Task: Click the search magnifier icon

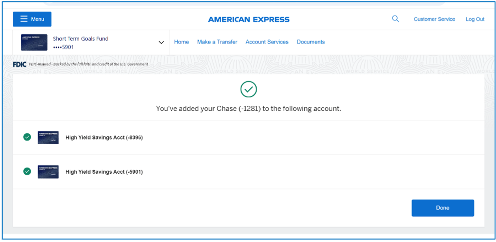Action: pos(395,19)
